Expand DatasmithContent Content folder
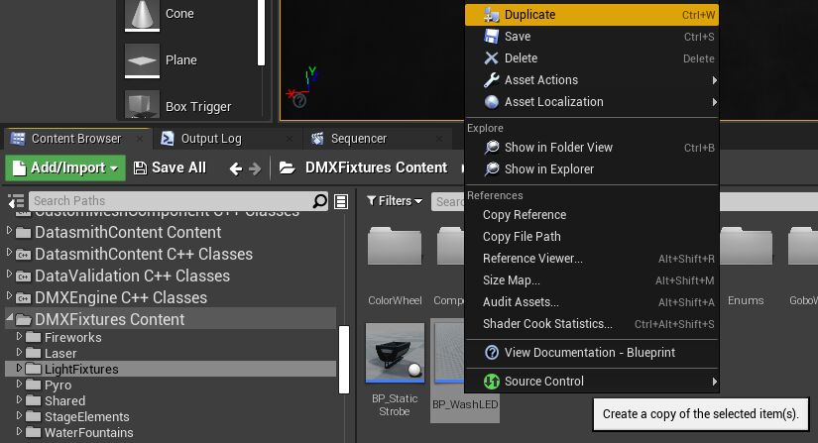 coord(9,230)
